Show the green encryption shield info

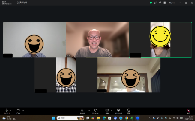(x=151, y=3)
